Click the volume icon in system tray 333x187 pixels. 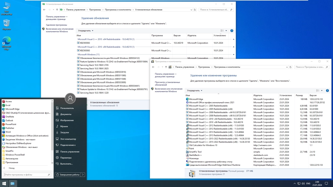pos(303,184)
